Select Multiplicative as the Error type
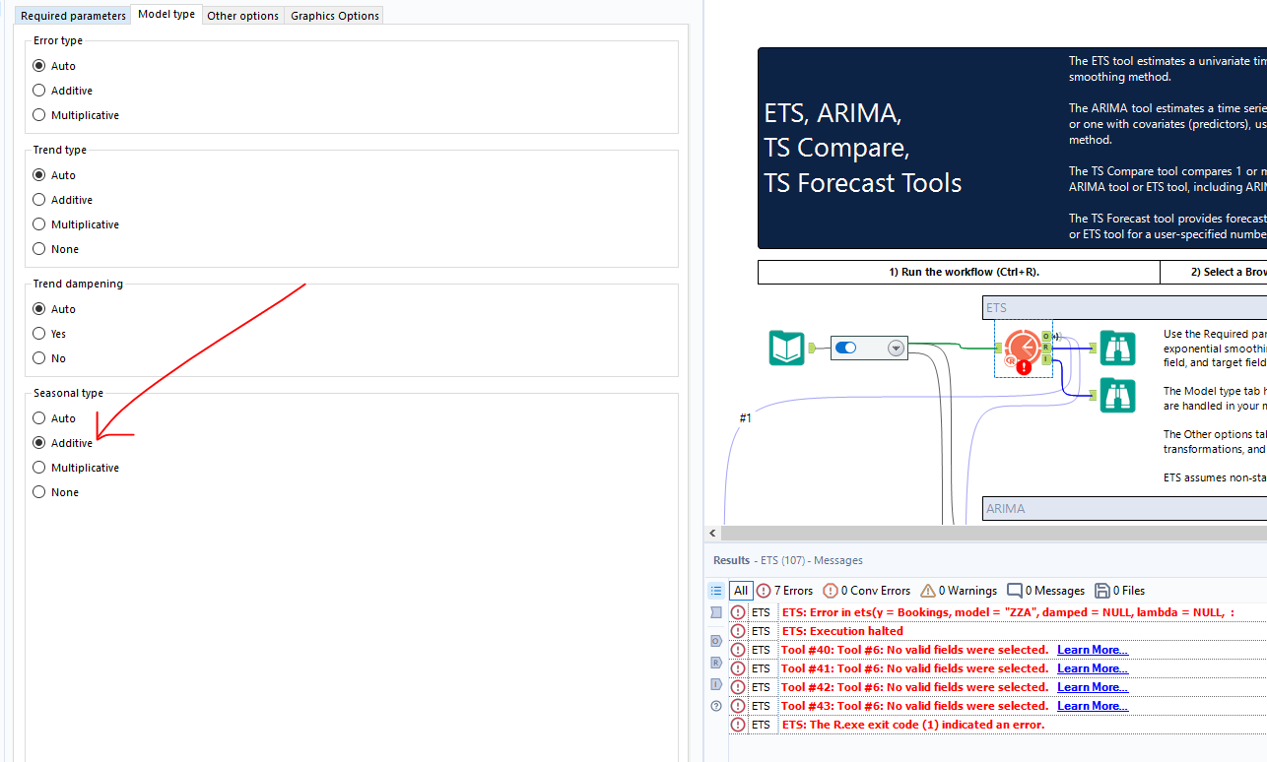Viewport: 1267px width, 762px height. click(37, 114)
